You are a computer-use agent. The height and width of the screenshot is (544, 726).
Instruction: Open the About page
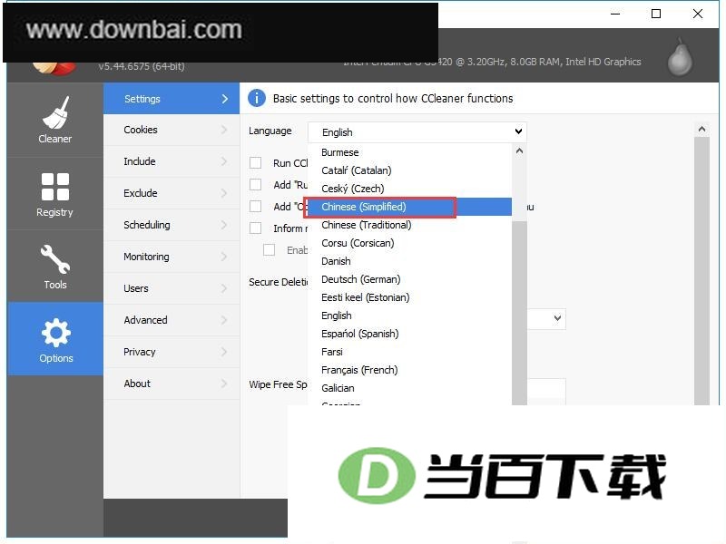point(172,384)
